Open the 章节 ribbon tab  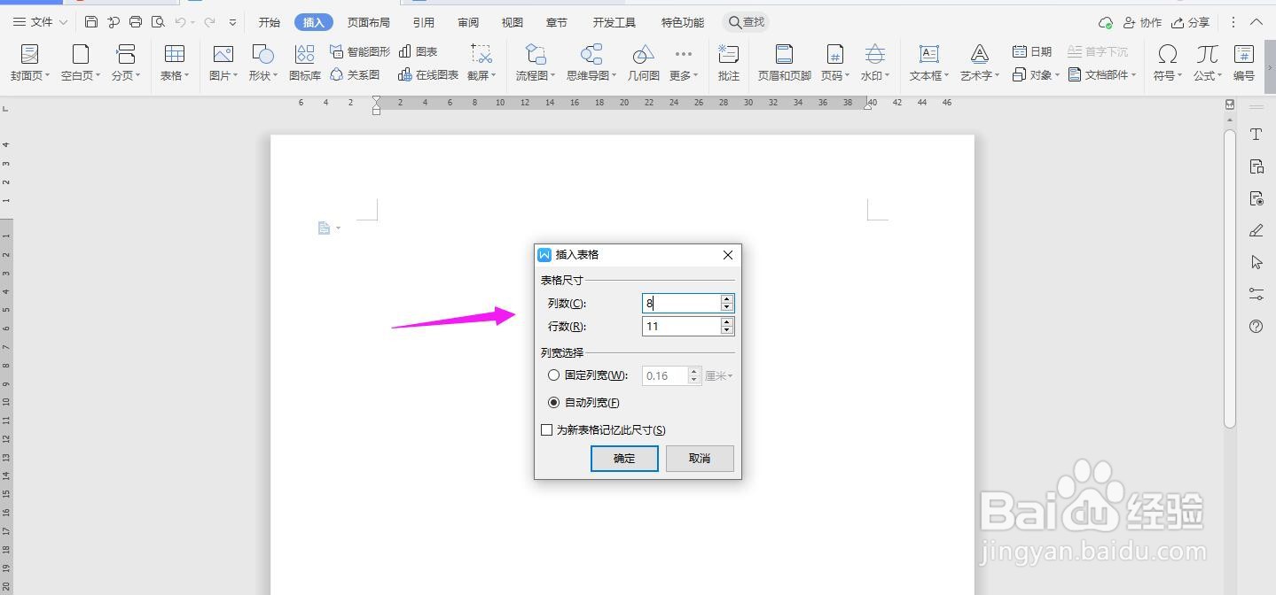coord(556,22)
